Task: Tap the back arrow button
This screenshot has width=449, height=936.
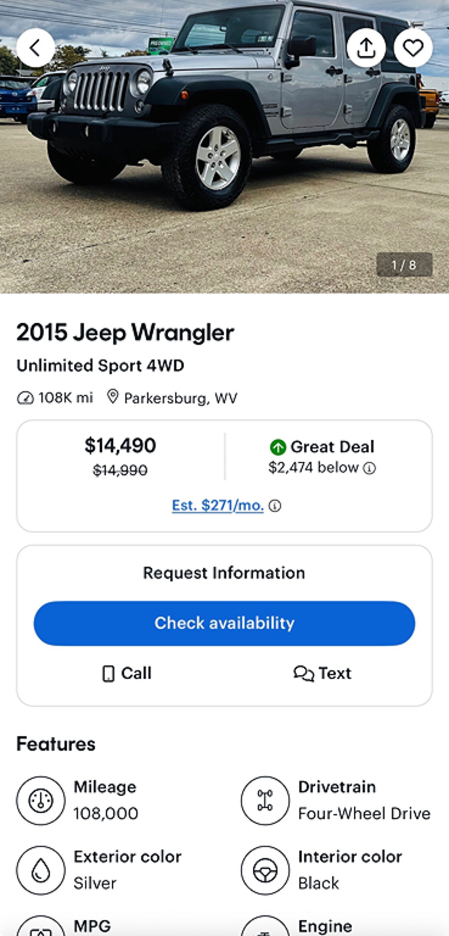Action: click(x=36, y=48)
